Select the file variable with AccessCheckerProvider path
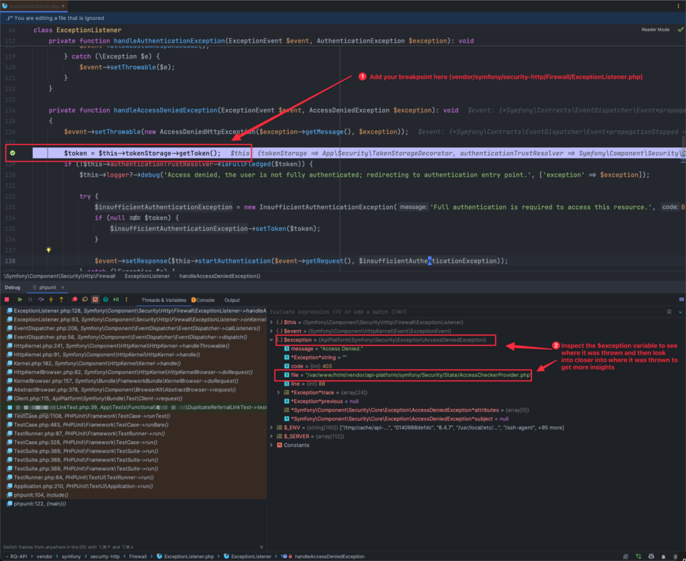Viewport: 686px width, 561px height. click(x=407, y=375)
